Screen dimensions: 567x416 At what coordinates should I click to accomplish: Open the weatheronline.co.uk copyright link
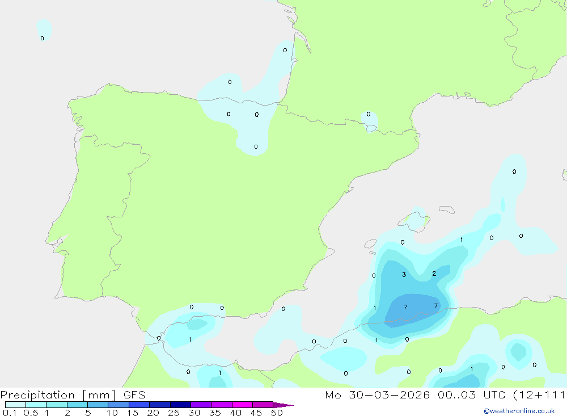pos(519,411)
